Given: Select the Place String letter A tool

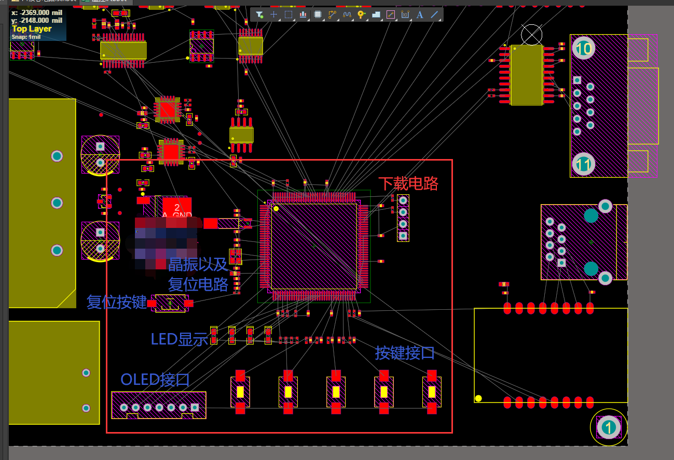Looking at the screenshot, I should point(420,15).
